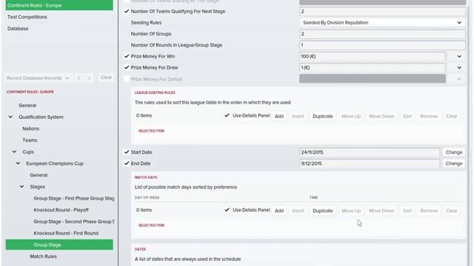Add a league sorting rule
Screen dimensions: 474x266
coord(279,116)
